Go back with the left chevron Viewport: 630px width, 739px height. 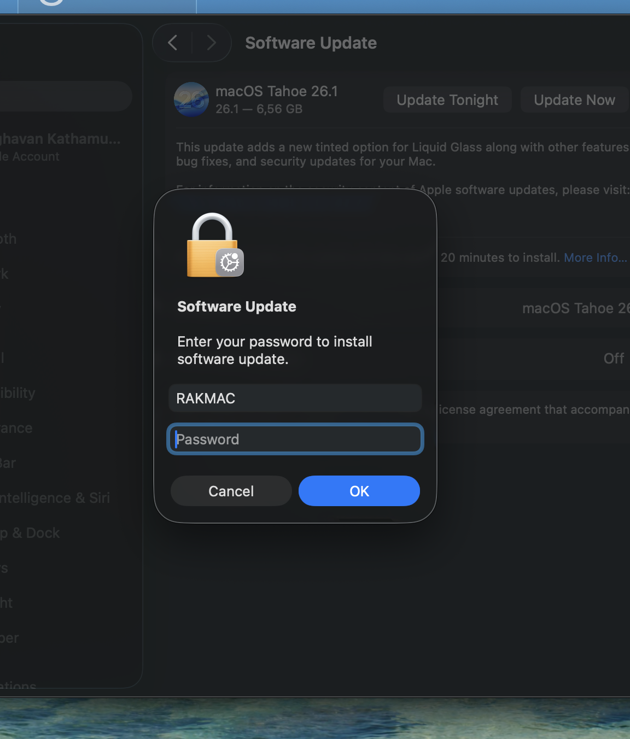coord(173,43)
